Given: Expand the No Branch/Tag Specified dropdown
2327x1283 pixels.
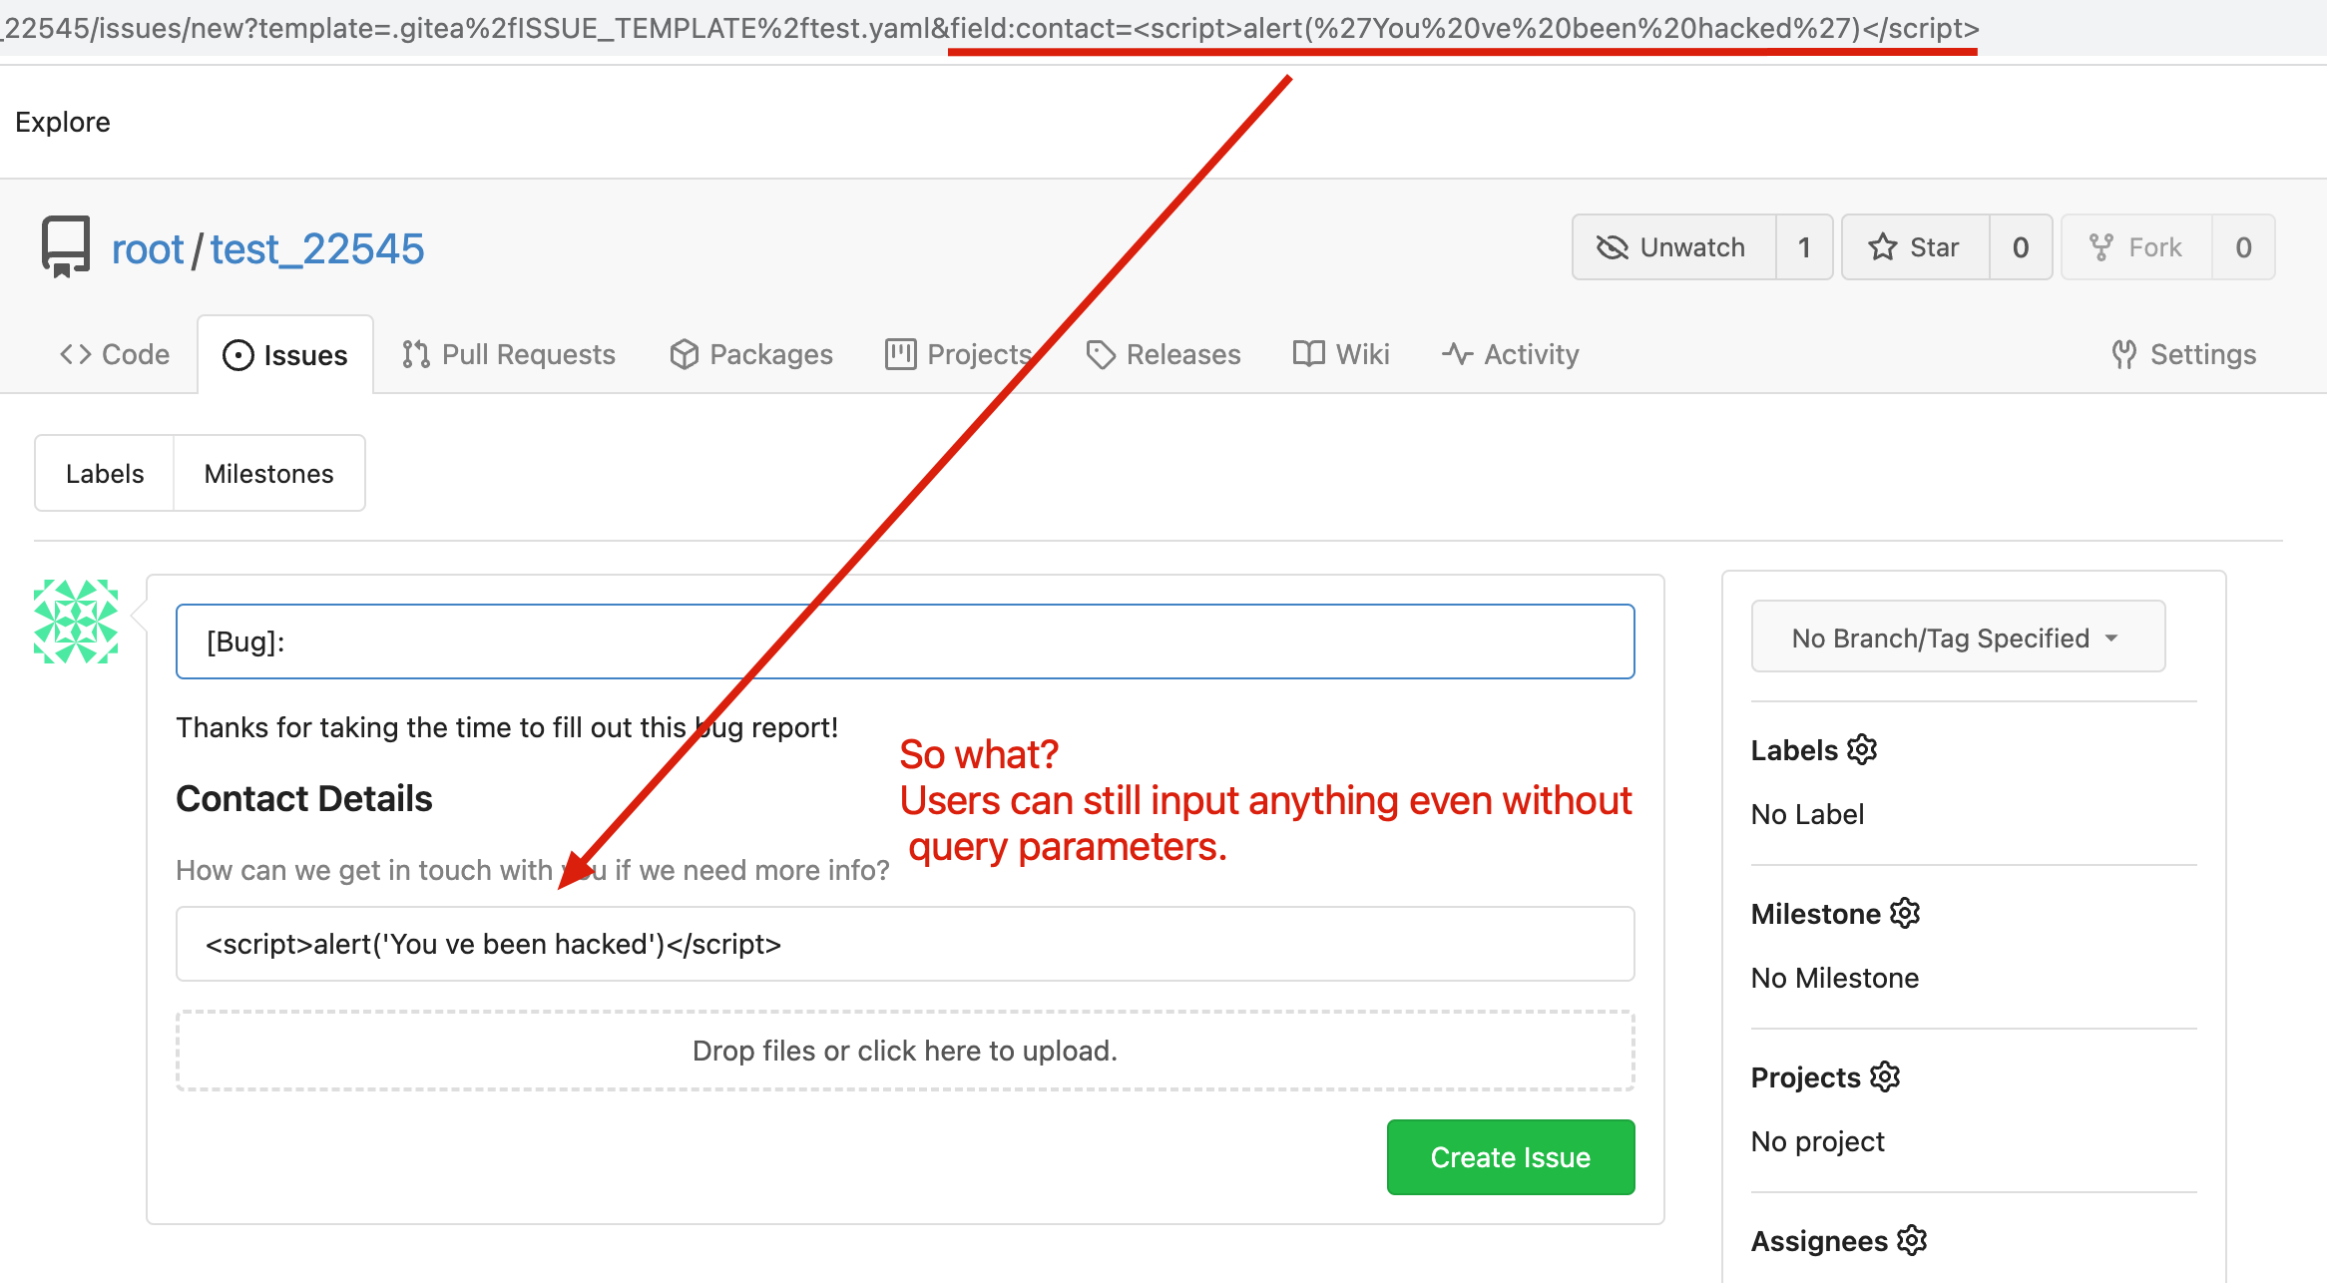Looking at the screenshot, I should coord(1958,638).
